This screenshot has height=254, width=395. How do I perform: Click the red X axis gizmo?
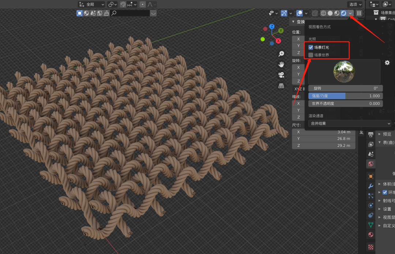tap(278, 41)
